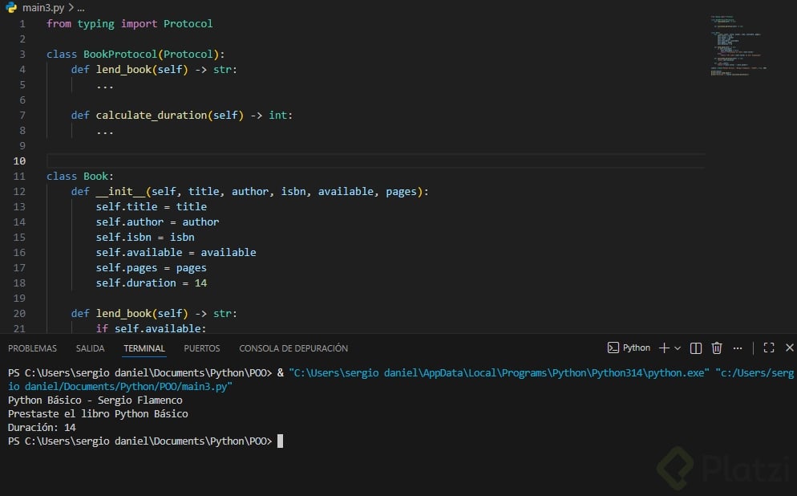Click the main3.py breadcrumb file name
Screen dimensions: 797x496
point(43,7)
